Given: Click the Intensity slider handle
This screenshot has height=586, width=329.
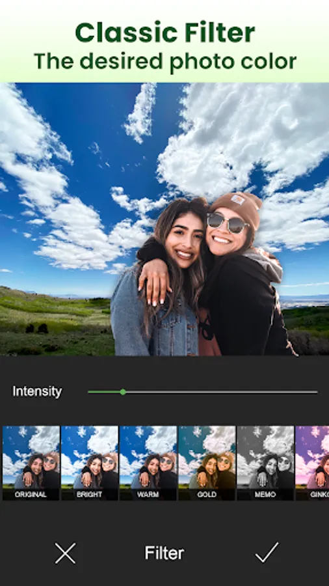Looking at the screenshot, I should pos(123,392).
